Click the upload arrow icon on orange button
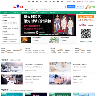 click(x=81, y=17)
